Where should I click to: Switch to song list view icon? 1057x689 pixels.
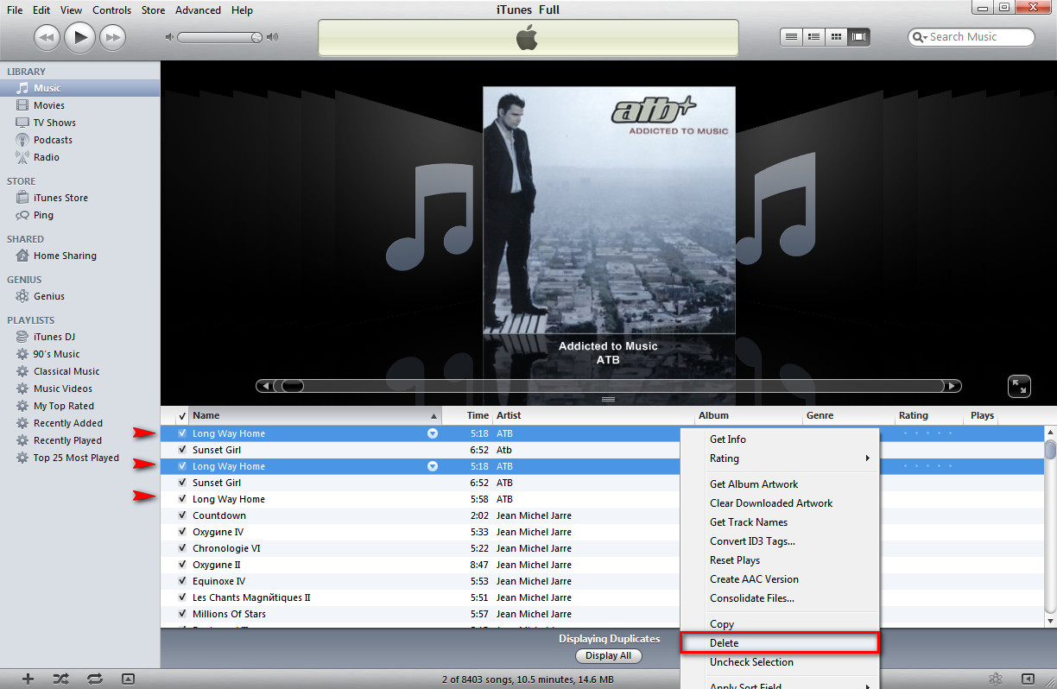[x=791, y=37]
